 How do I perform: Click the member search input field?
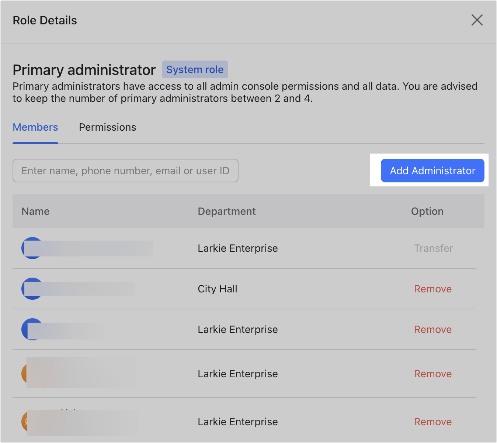[x=125, y=171]
